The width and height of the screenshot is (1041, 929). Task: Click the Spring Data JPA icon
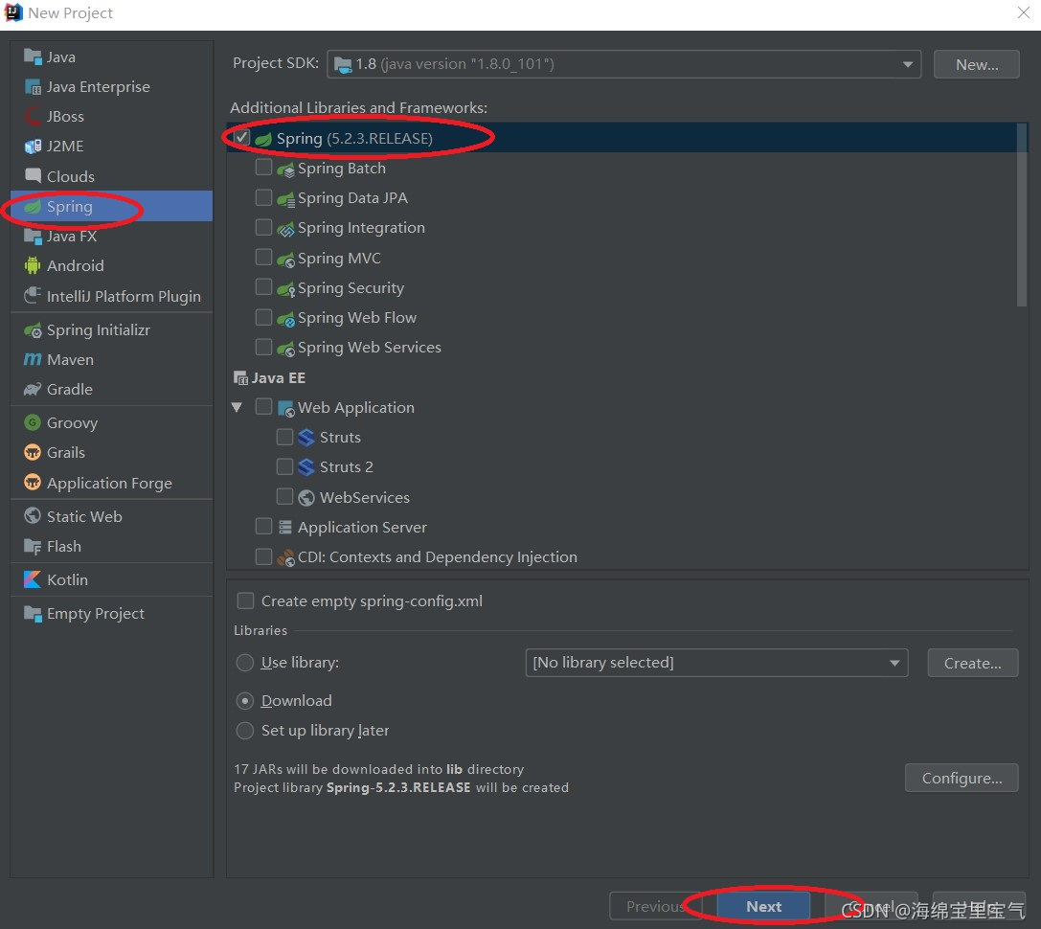[285, 198]
